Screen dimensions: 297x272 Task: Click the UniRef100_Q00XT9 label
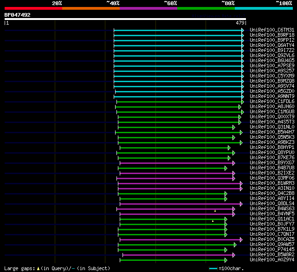point(272,117)
